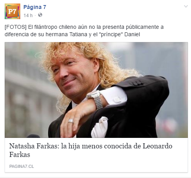Visit the Página 7 page name link

35,7
